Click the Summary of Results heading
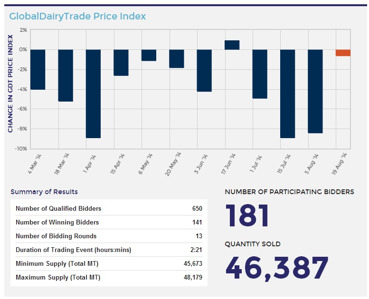The image size is (369, 299). point(44,192)
